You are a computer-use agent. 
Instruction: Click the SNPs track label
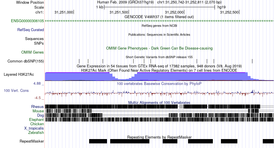point(39,43)
